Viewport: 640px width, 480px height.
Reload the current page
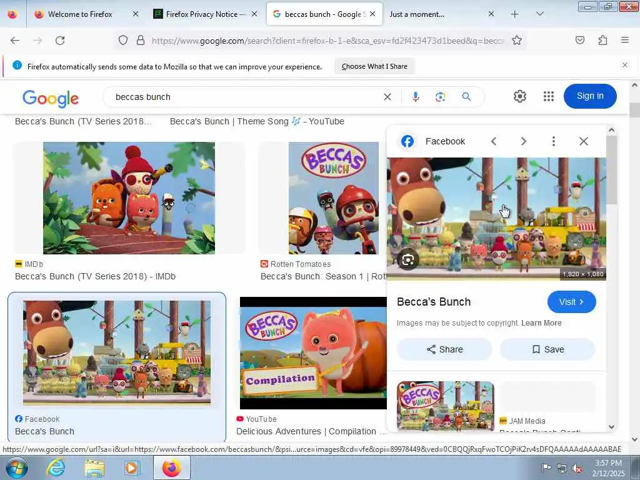click(x=60, y=41)
